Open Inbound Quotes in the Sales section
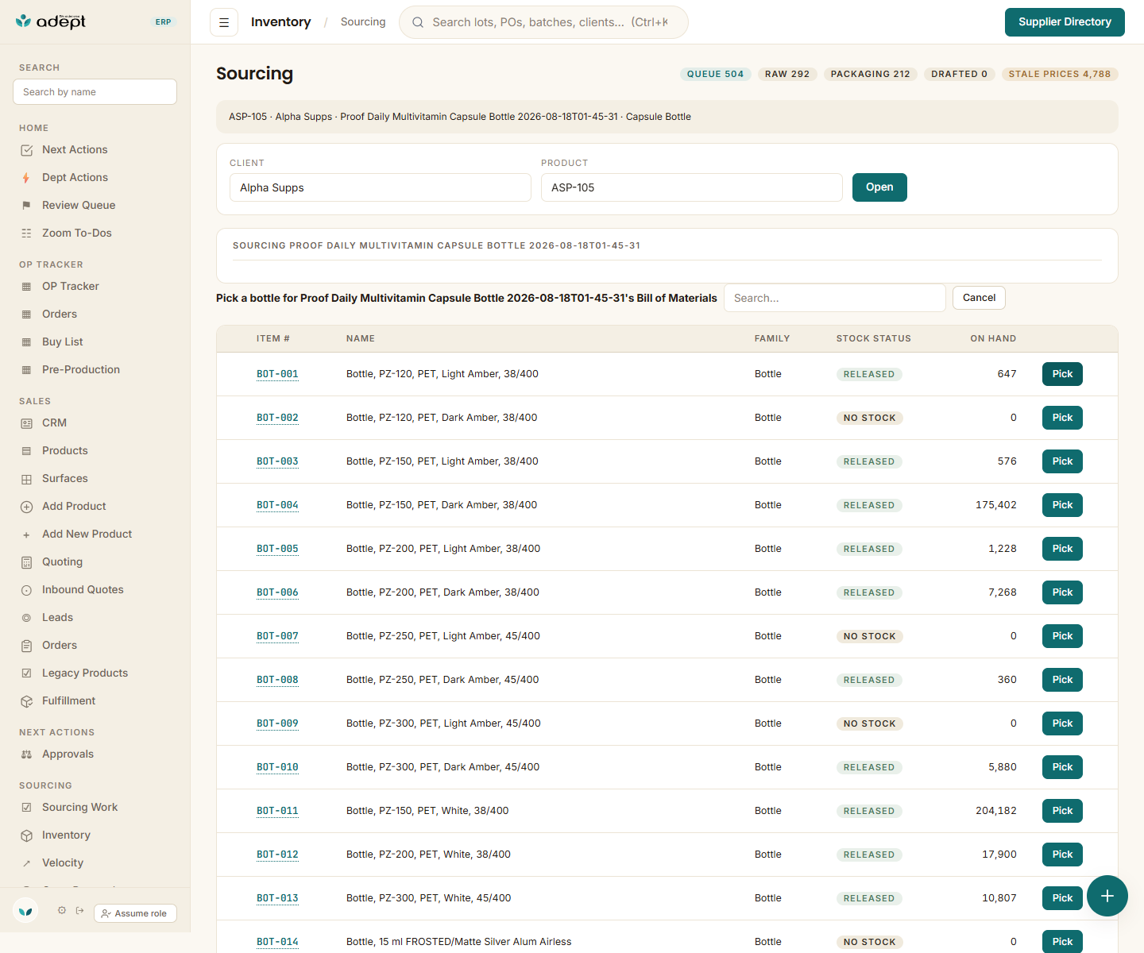Viewport: 1144px width, 953px height. [x=83, y=589]
